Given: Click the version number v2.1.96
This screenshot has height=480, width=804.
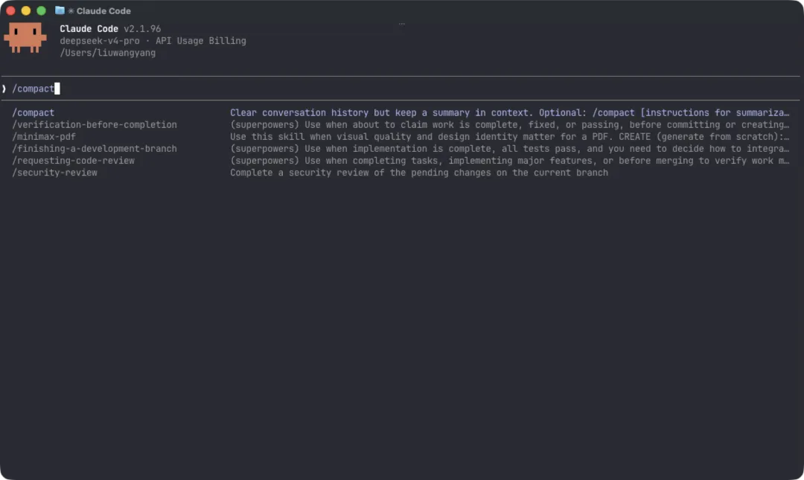Looking at the screenshot, I should [x=142, y=29].
